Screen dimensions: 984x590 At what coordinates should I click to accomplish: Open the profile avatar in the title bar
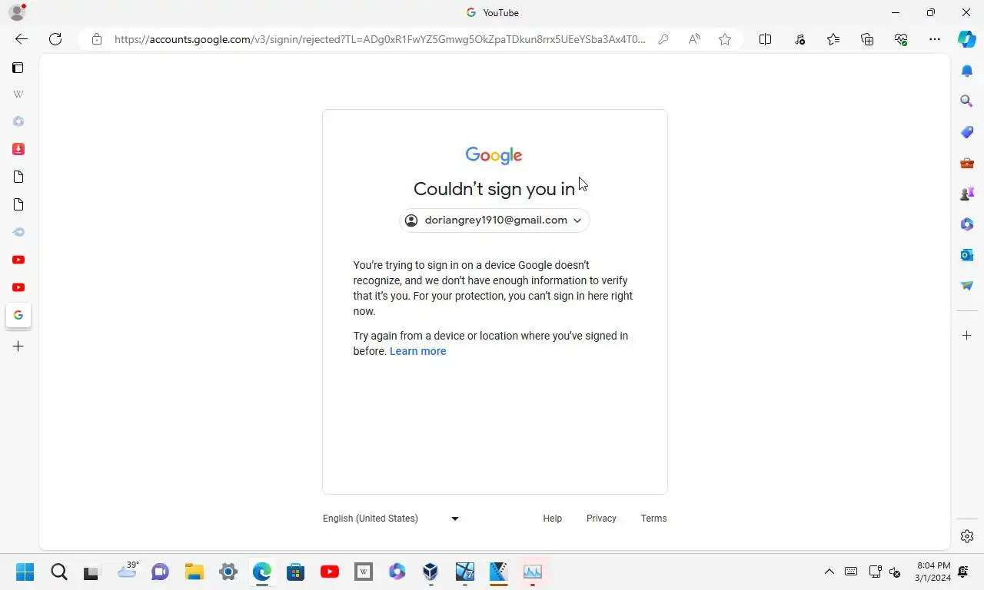point(16,12)
